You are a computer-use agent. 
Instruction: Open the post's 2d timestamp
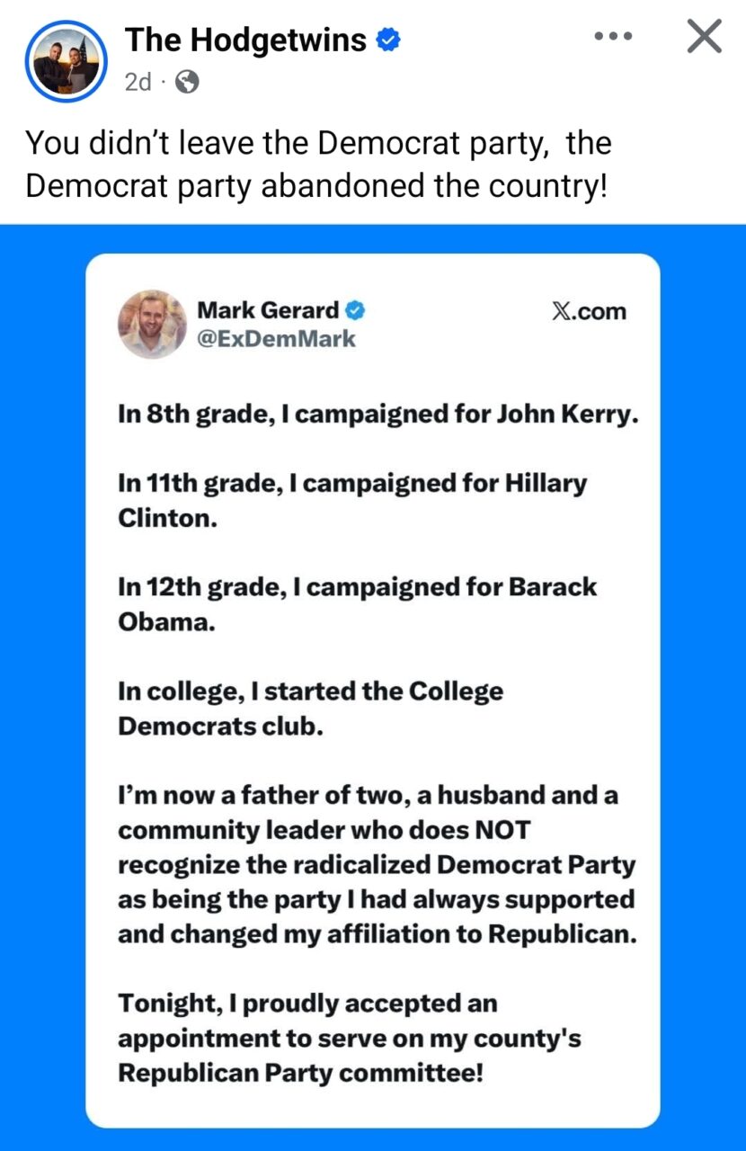(138, 83)
